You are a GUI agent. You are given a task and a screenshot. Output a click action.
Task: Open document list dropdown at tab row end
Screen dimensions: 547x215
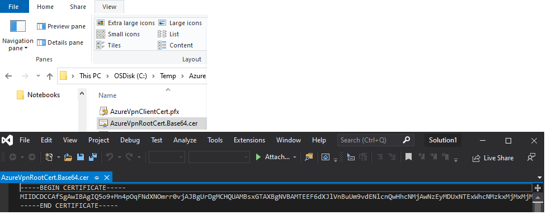click(x=540, y=178)
